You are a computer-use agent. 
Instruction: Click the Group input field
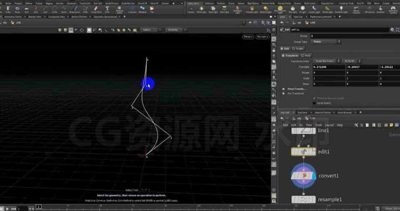(355, 36)
